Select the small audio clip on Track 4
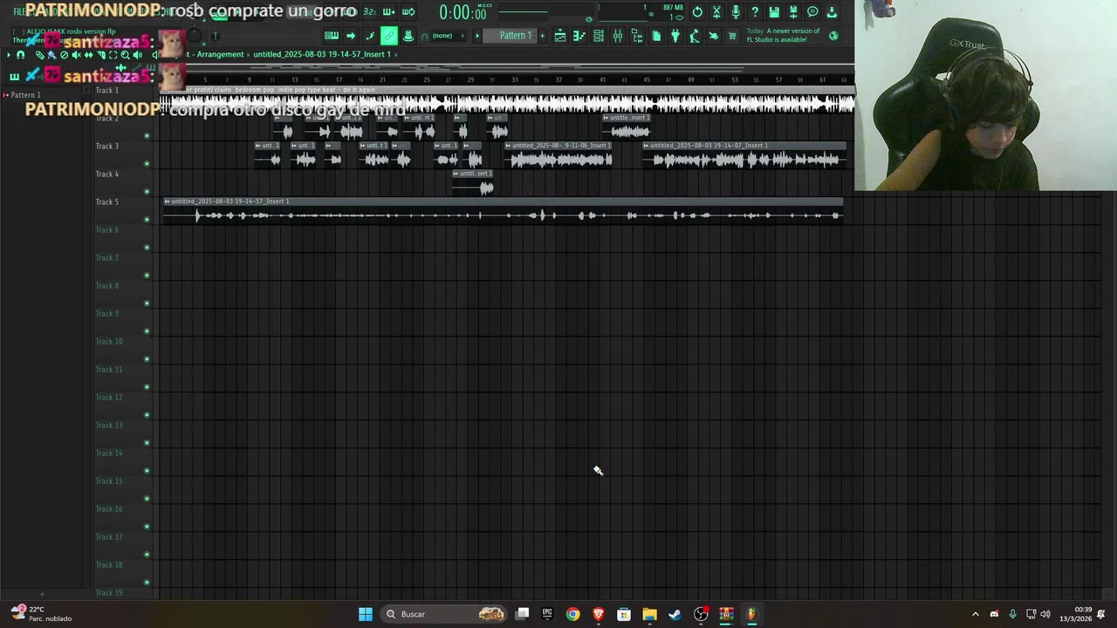This screenshot has height=628, width=1117. 473,183
